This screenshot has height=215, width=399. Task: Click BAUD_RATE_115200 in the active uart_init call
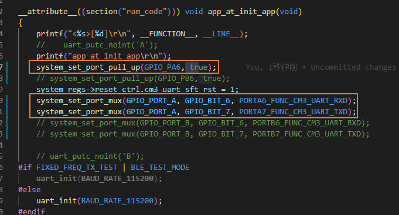117,201
